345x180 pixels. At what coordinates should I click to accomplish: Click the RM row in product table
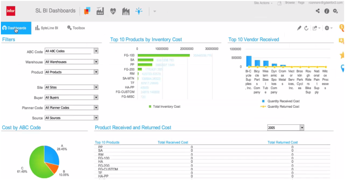pyautogui.click(x=212, y=154)
